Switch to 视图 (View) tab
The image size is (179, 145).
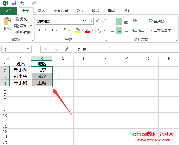(x=127, y=11)
